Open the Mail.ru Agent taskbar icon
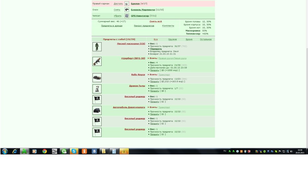The image size is (308, 173). (x=64, y=151)
